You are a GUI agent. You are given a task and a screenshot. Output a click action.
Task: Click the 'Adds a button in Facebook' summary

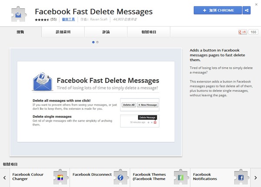217,55
